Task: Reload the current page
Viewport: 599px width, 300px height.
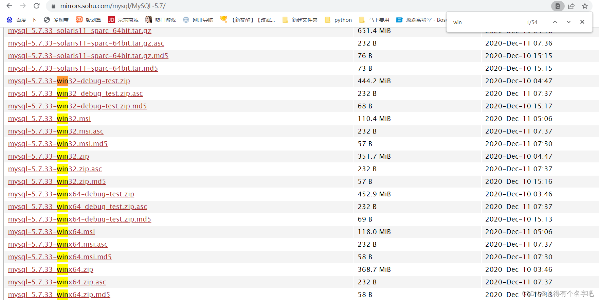Action: [37, 6]
